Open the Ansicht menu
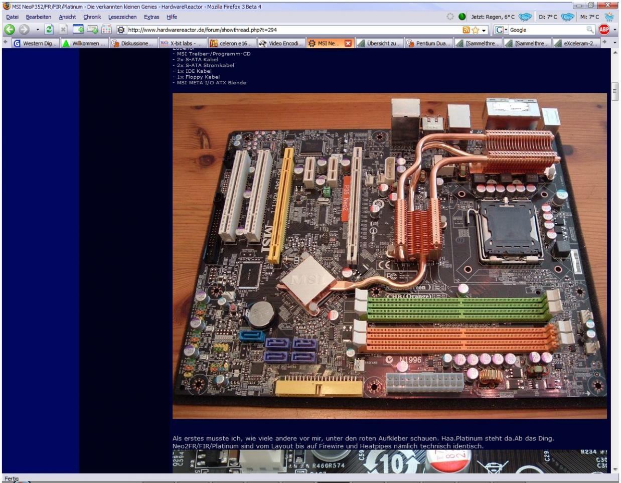The width and height of the screenshot is (621, 483). click(67, 17)
